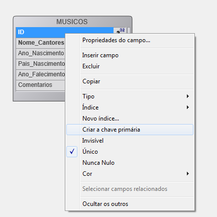Click the MUSICOS table title
This screenshot has width=217, height=217.
72,22
